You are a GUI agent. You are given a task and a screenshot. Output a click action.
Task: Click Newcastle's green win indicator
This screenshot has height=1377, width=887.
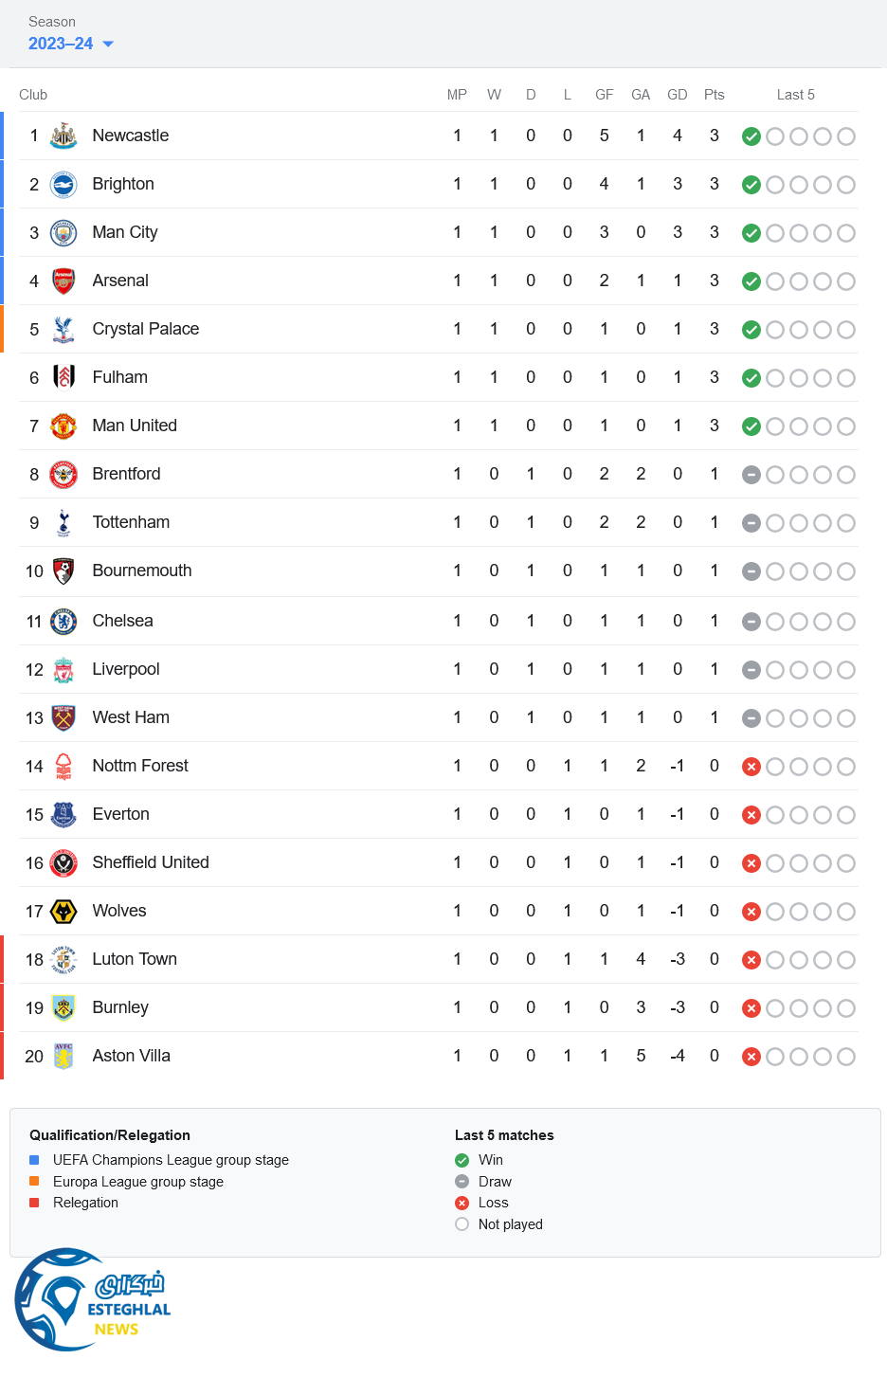[x=751, y=136]
